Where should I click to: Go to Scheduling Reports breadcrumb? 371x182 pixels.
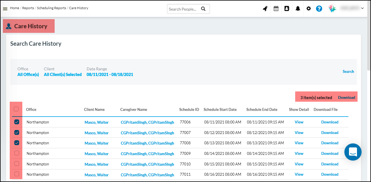51,8
